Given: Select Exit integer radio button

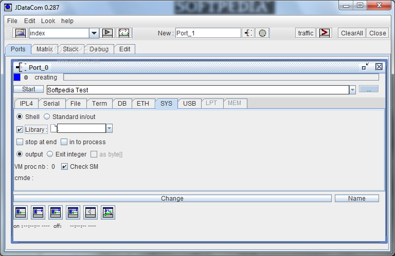Looking at the screenshot, I should click(50, 154).
